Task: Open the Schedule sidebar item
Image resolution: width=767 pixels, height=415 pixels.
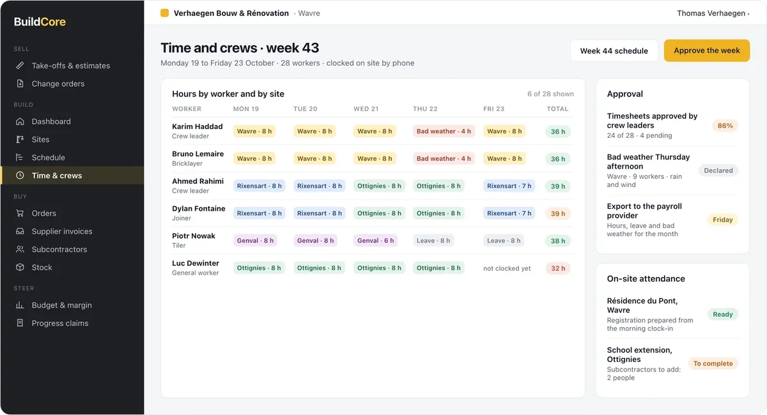Action: click(72, 157)
